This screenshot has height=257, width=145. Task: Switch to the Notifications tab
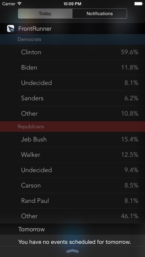click(100, 13)
